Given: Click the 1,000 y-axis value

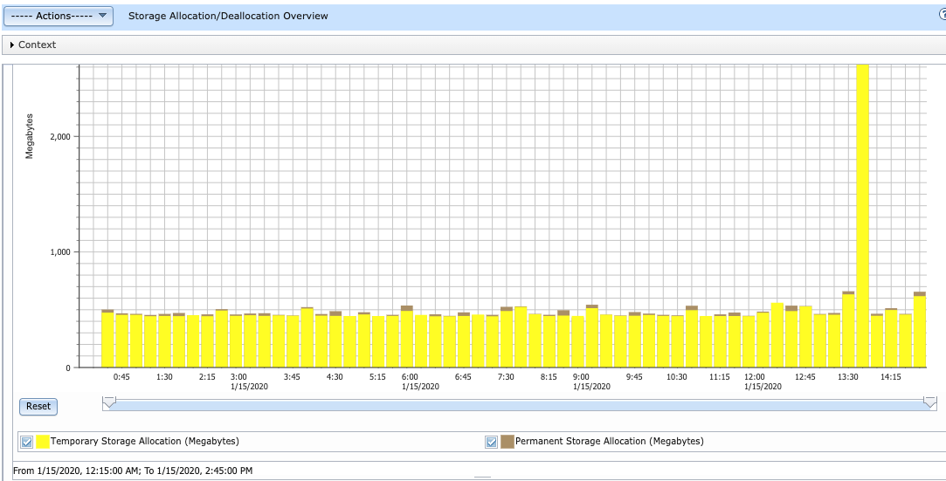Looking at the screenshot, I should [59, 252].
